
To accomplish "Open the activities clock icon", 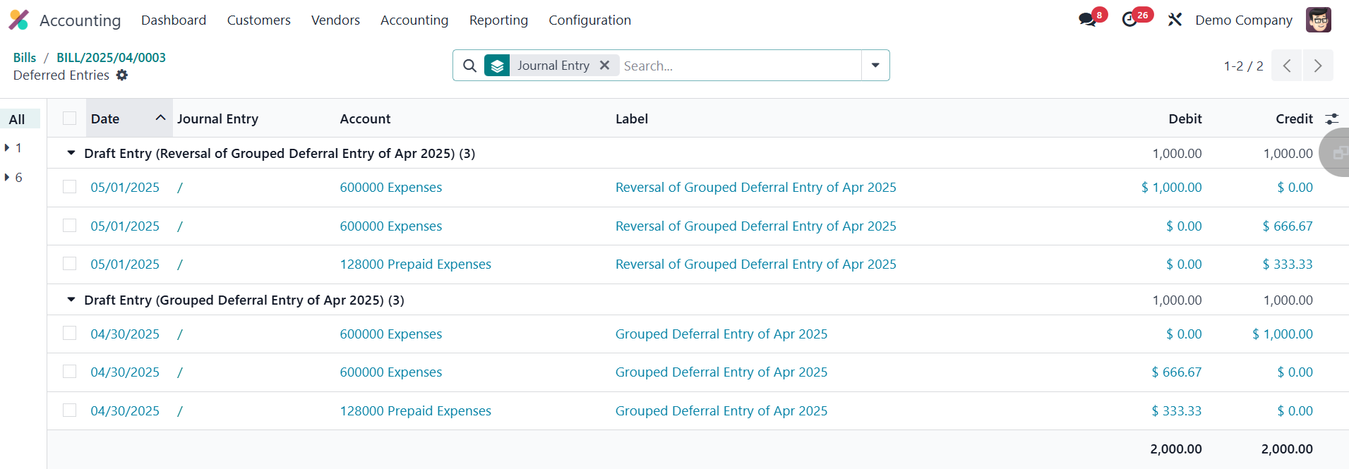I will click(1129, 20).
